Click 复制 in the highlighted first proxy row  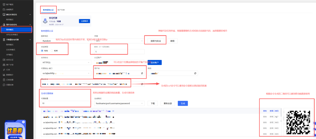(265, 111)
